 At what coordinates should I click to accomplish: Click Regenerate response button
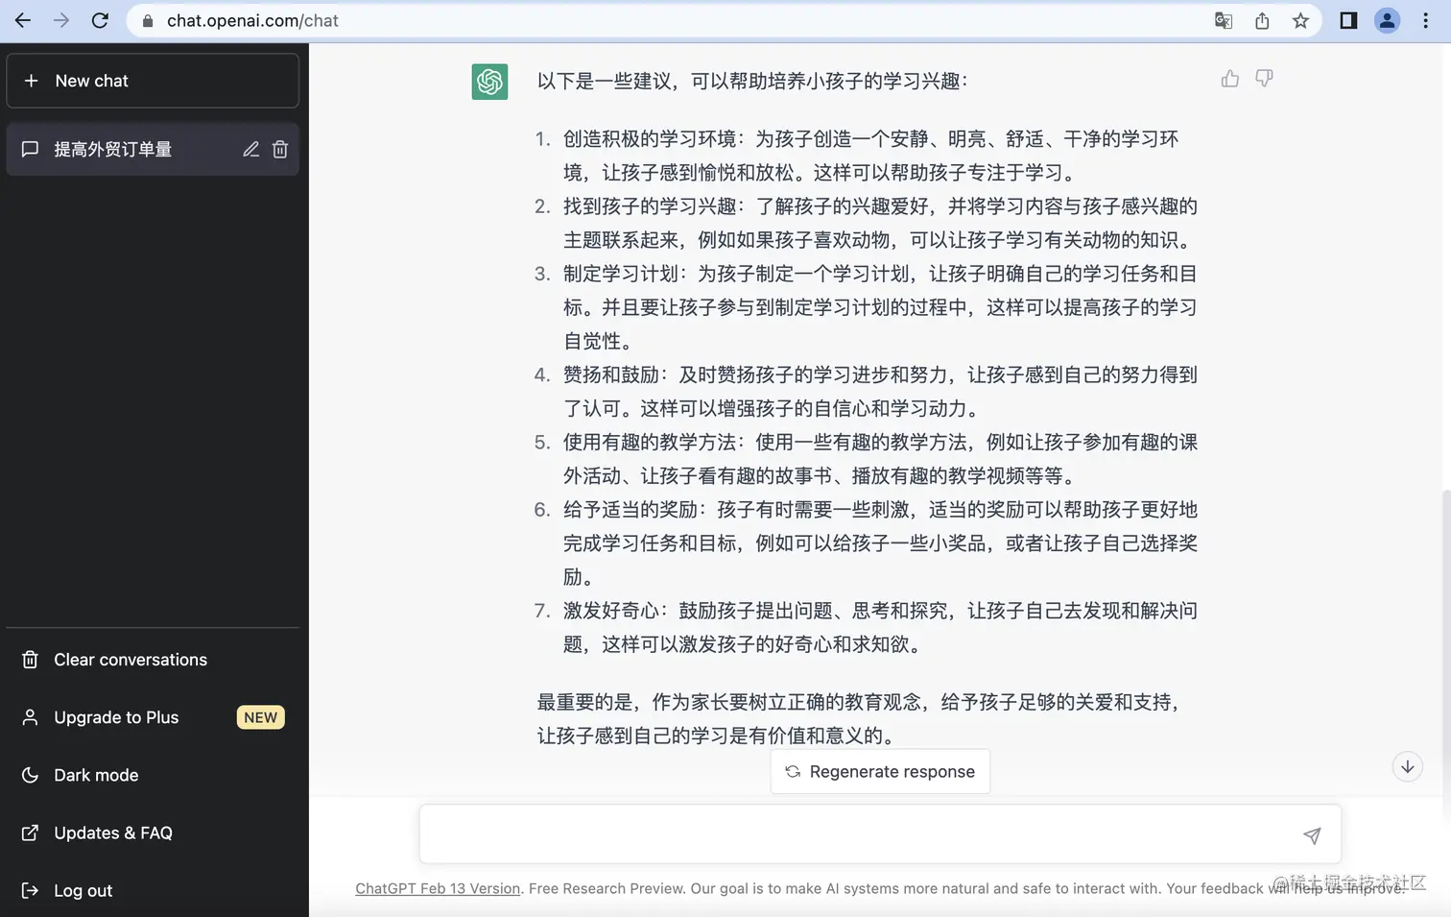880,771
